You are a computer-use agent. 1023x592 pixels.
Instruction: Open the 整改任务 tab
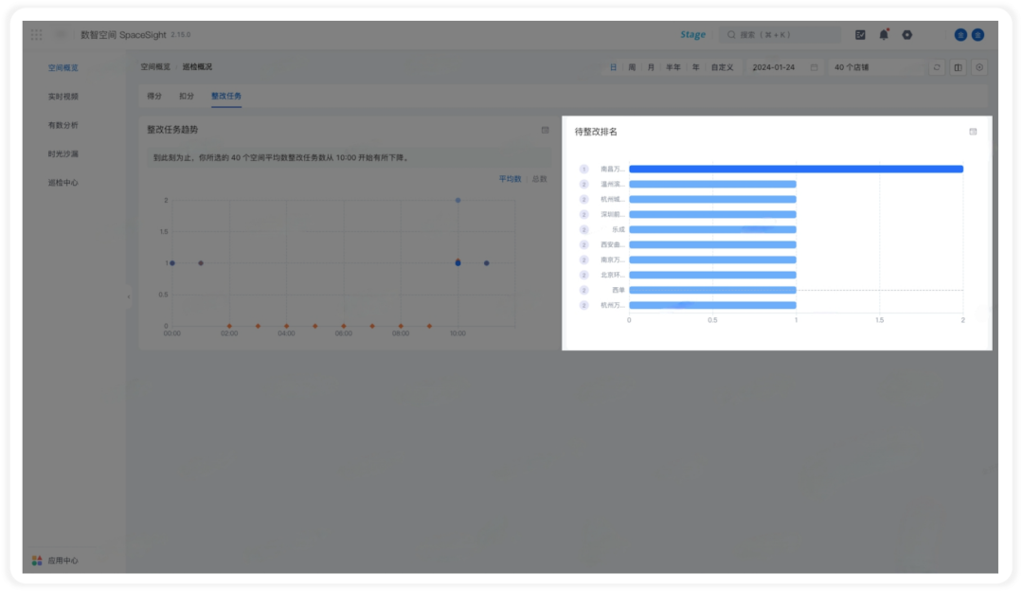(226, 96)
